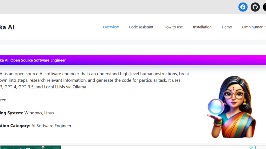Viewport: 266px width, 149px height.
Task: Click the 'Local LLMs via Ollama' text line
Action: 45,87
